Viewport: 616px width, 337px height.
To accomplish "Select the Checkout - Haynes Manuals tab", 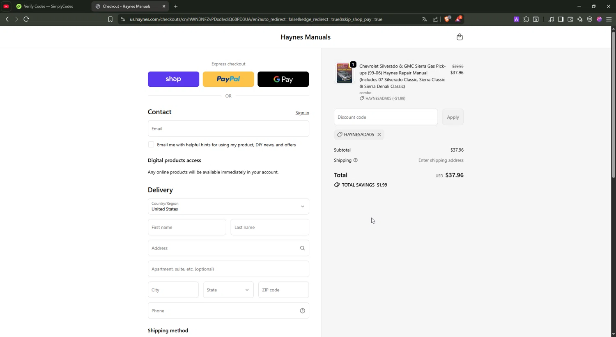I will coord(127,6).
